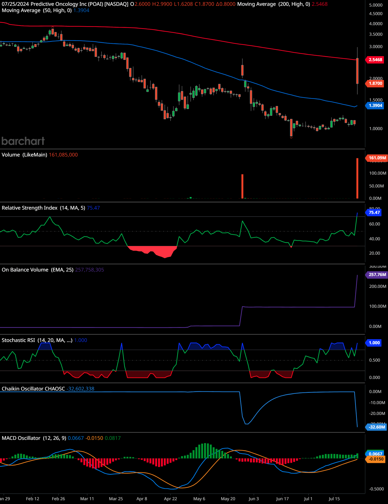Click the Mar 25 date axis label
388x504 pixels.
(x=116, y=499)
